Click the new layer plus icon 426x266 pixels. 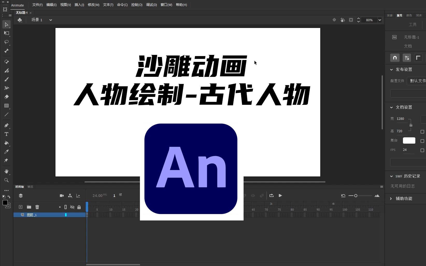pyautogui.click(x=20, y=207)
